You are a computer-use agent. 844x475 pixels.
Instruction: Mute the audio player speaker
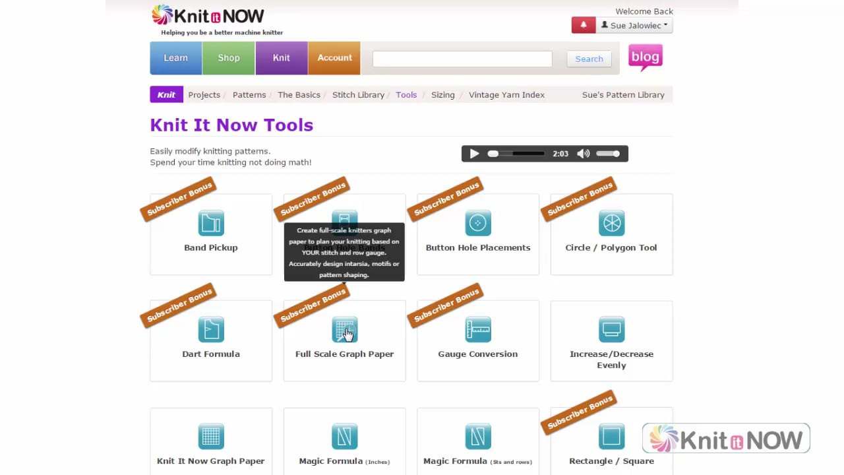pos(583,154)
